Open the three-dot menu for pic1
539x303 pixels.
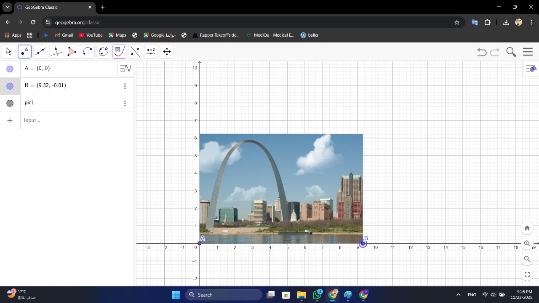pyautogui.click(x=125, y=103)
